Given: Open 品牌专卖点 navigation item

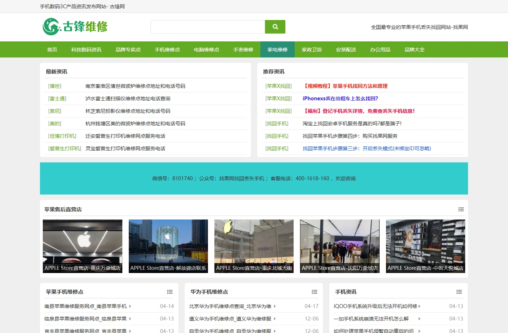Looking at the screenshot, I should coord(128,50).
